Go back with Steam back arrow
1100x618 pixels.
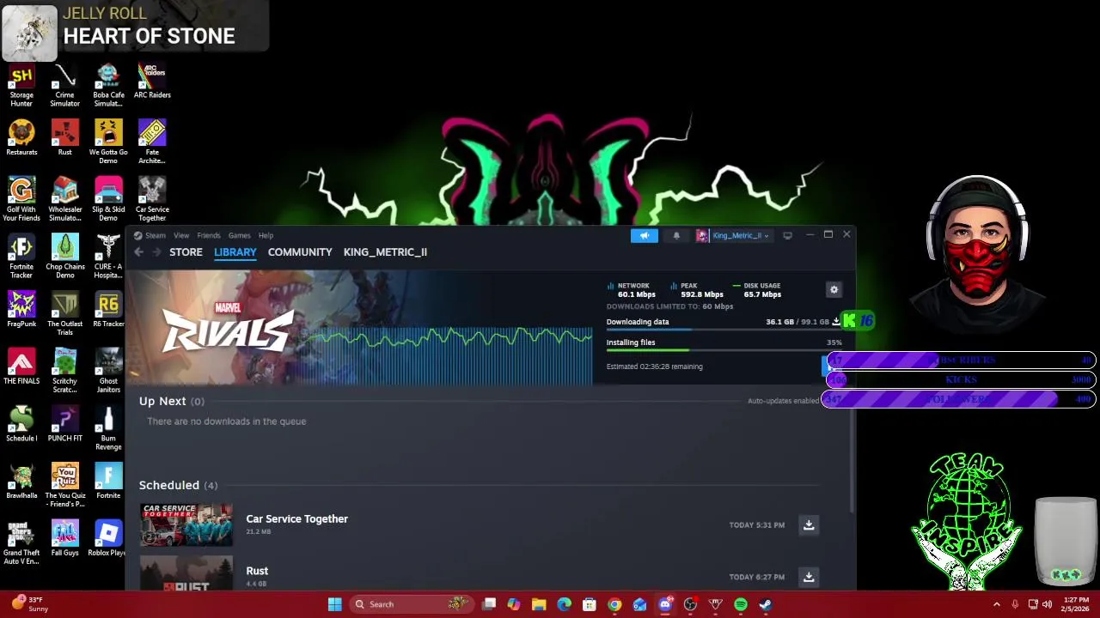click(x=139, y=252)
